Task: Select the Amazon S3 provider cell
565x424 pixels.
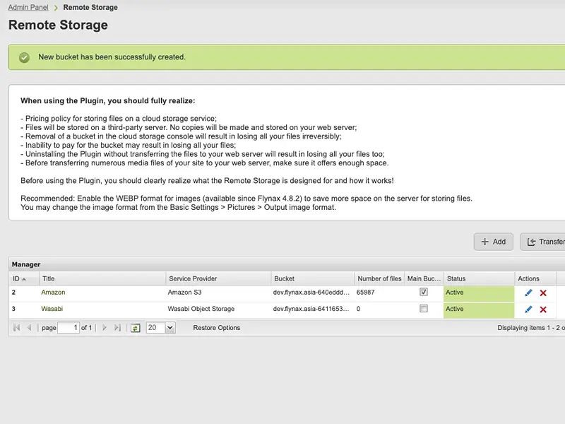Action: [x=184, y=293]
